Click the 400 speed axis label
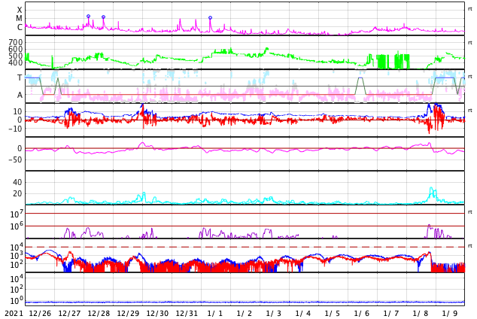This screenshot has width=477, height=319. 16,62
